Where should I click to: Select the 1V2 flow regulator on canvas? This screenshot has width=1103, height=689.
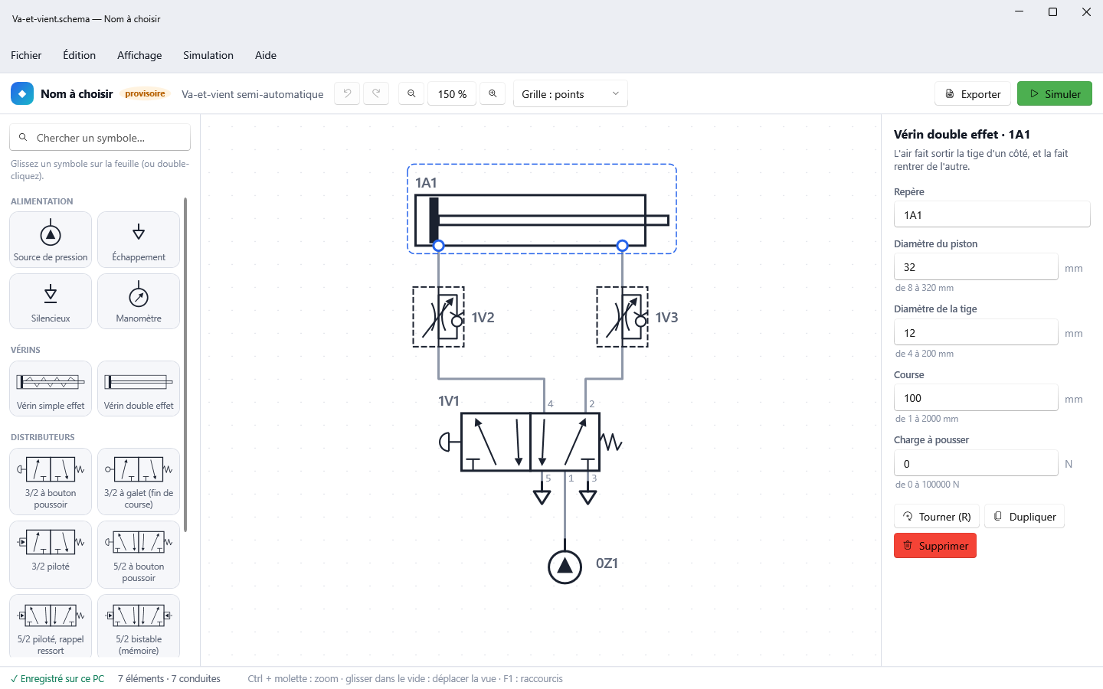pyautogui.click(x=439, y=317)
